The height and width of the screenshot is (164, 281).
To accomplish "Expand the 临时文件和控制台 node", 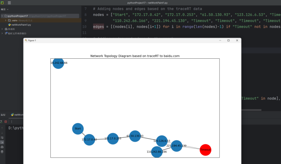I will 2,33.
